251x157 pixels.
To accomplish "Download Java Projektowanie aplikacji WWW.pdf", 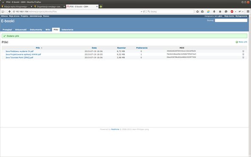I will (23, 54).
